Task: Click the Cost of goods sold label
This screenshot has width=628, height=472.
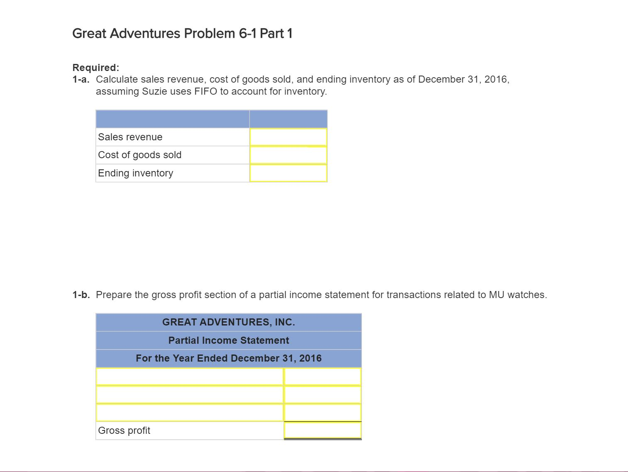Action: [140, 155]
